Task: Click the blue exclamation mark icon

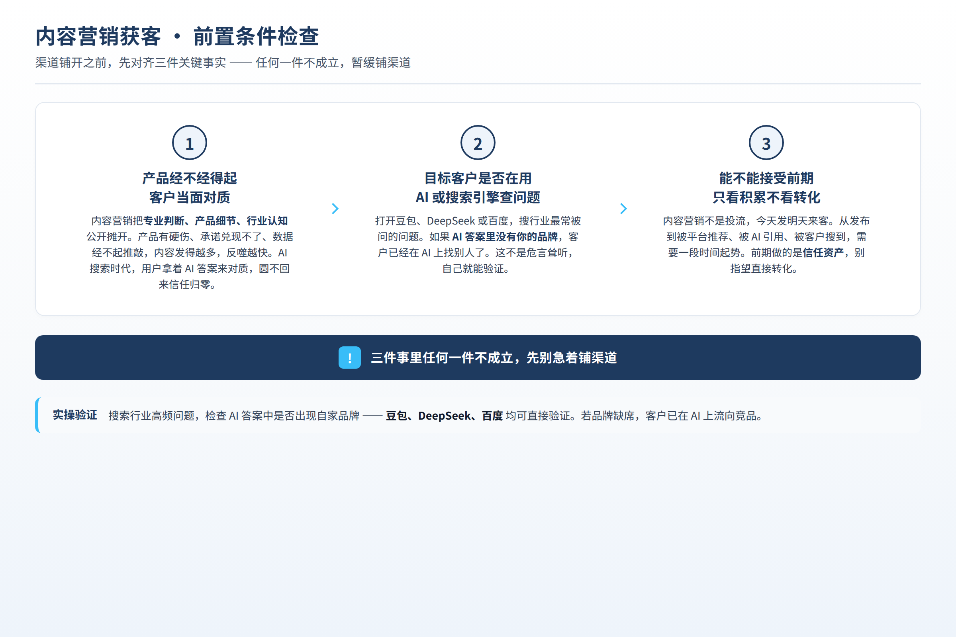Action: (x=350, y=358)
